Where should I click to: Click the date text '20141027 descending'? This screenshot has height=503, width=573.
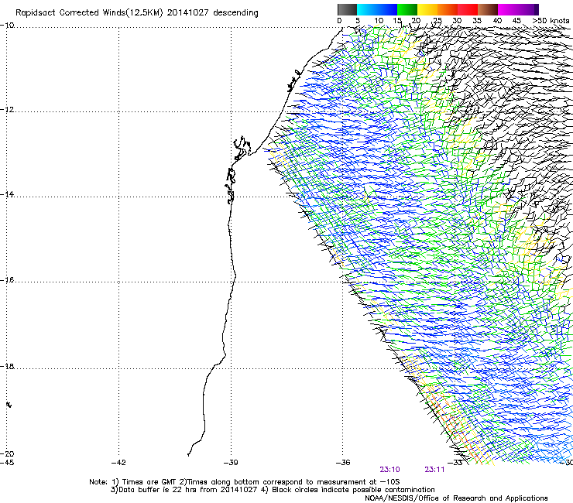coord(213,13)
